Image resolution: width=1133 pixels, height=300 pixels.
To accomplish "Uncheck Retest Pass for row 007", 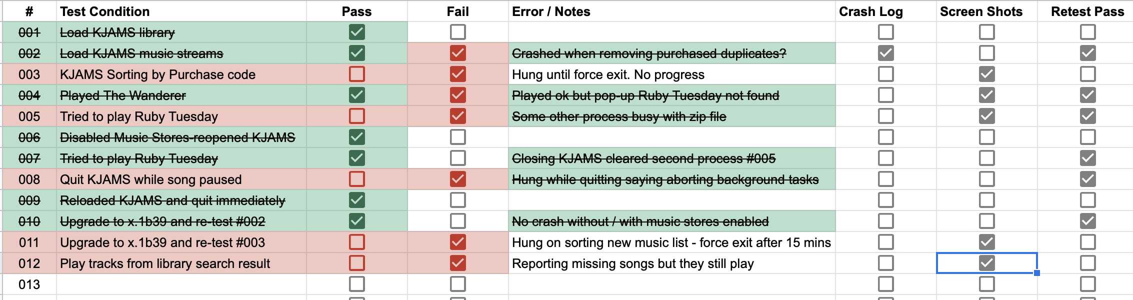I will tap(1087, 158).
